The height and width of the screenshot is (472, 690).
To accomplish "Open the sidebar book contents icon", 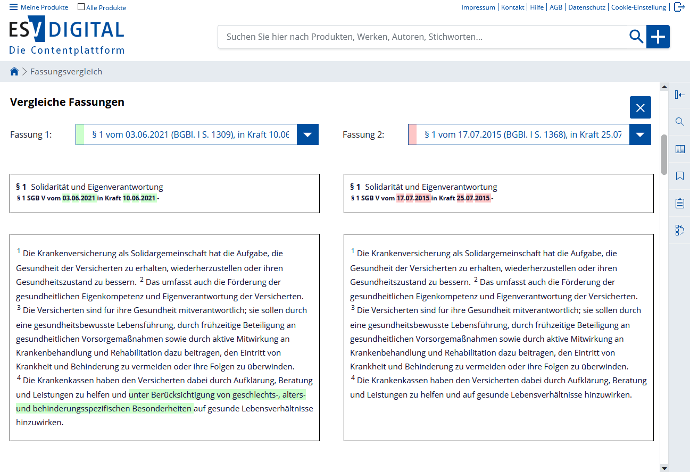I will [679, 149].
